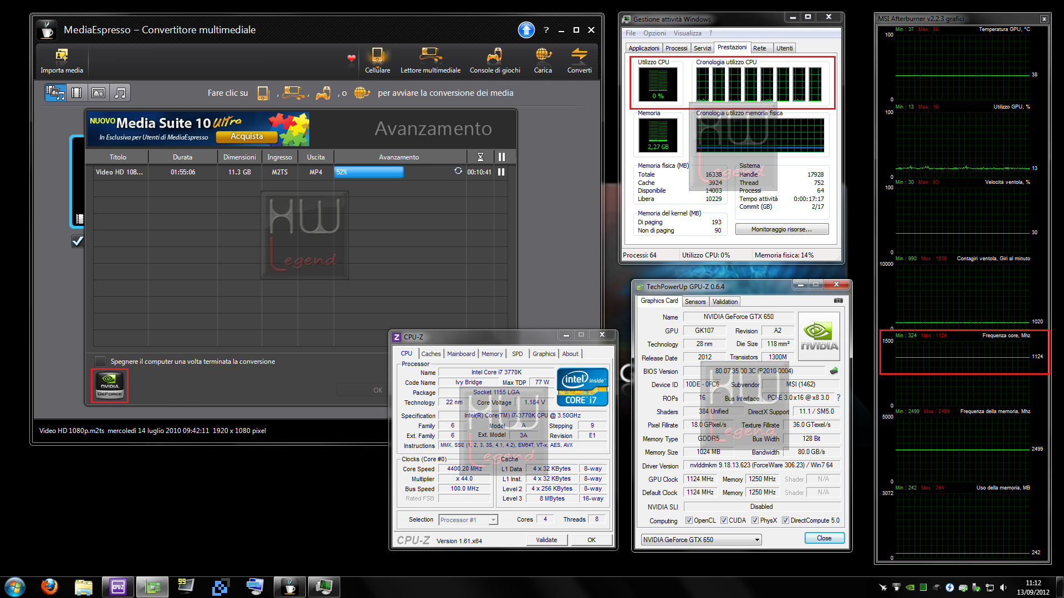Open Windows Explorer from the taskbar

pos(83,586)
